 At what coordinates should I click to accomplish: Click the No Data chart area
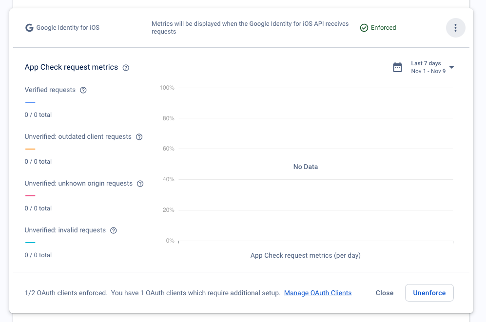[306, 167]
